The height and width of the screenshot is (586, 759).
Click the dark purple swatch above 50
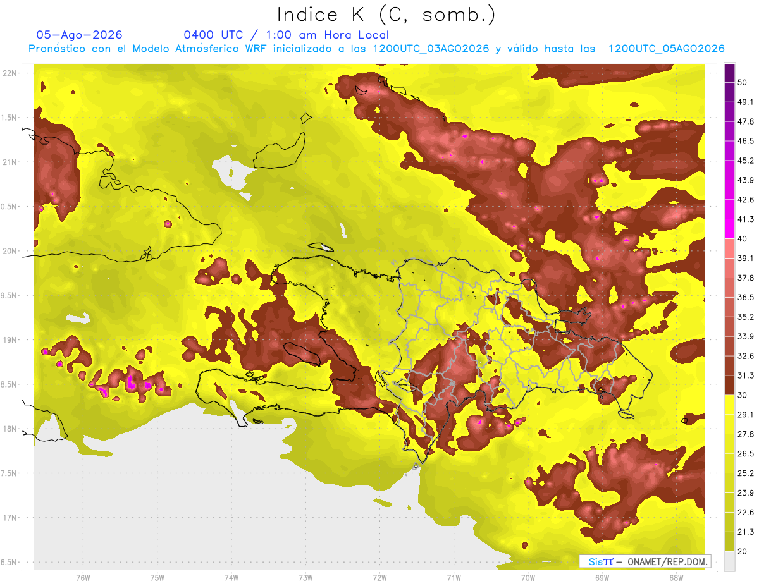(729, 73)
